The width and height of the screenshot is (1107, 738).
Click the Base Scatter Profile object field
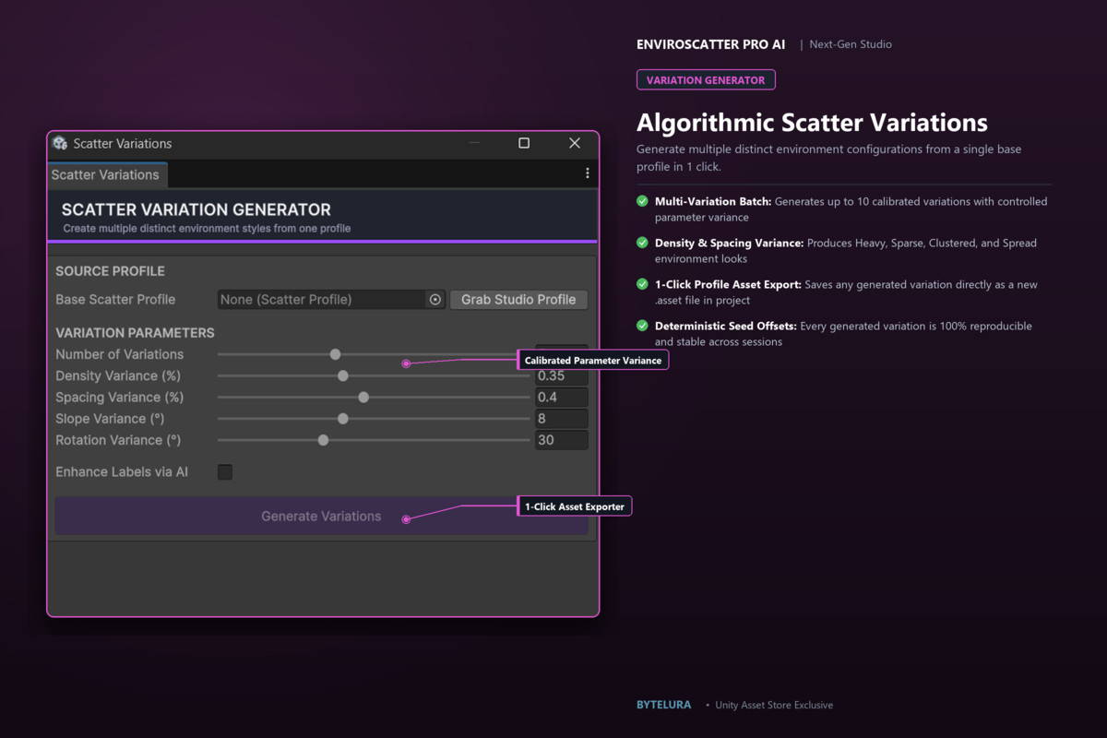tap(331, 300)
